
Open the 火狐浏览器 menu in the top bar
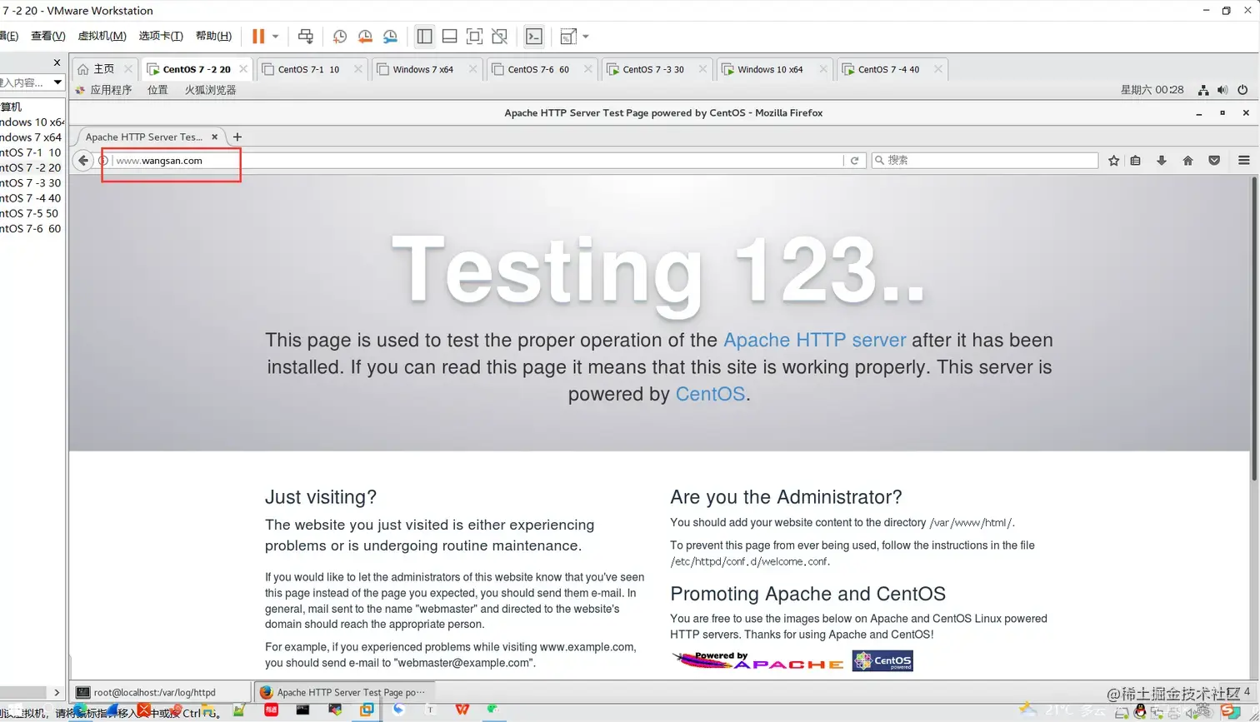coord(210,90)
